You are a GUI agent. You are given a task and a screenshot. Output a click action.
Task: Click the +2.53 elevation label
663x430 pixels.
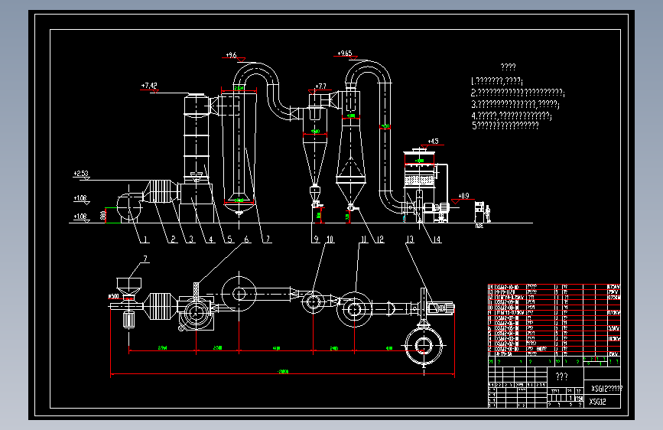(x=81, y=174)
